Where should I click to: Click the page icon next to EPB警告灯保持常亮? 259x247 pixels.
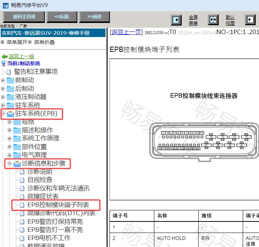pos(22,222)
